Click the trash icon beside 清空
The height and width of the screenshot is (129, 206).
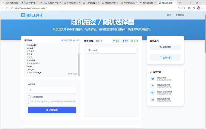(74, 40)
